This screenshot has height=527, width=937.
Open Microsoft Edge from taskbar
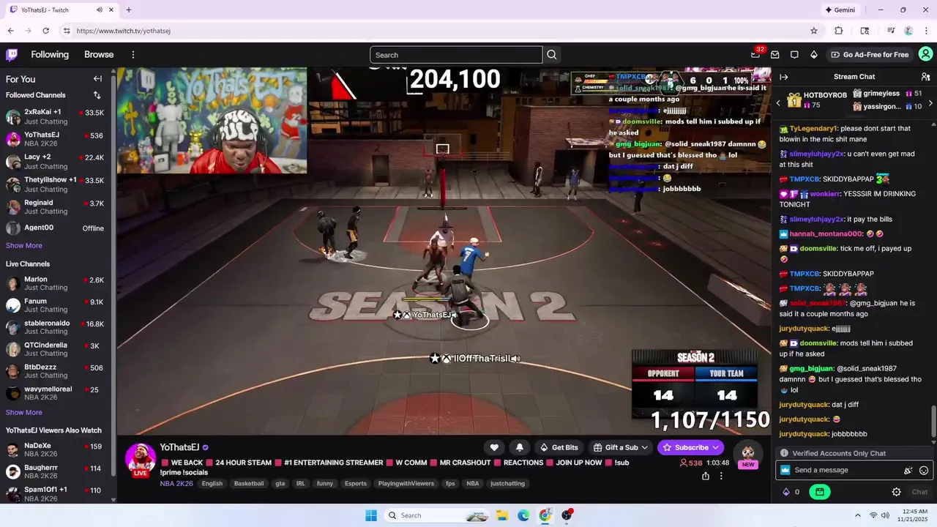click(x=523, y=515)
